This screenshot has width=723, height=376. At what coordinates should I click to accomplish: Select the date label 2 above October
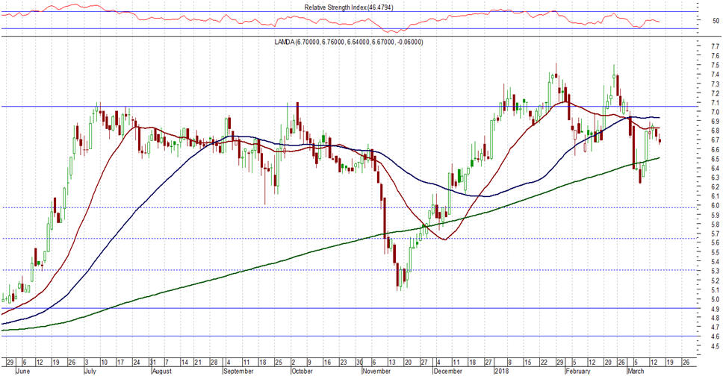pyautogui.click(x=294, y=363)
